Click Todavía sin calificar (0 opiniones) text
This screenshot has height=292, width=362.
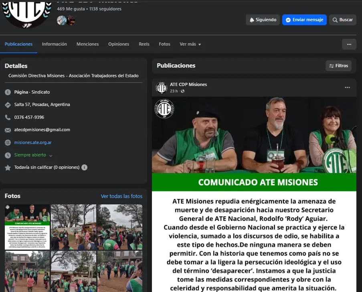(x=47, y=167)
